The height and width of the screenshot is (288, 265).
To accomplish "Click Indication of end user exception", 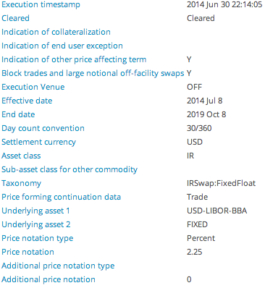I will [62, 46].
